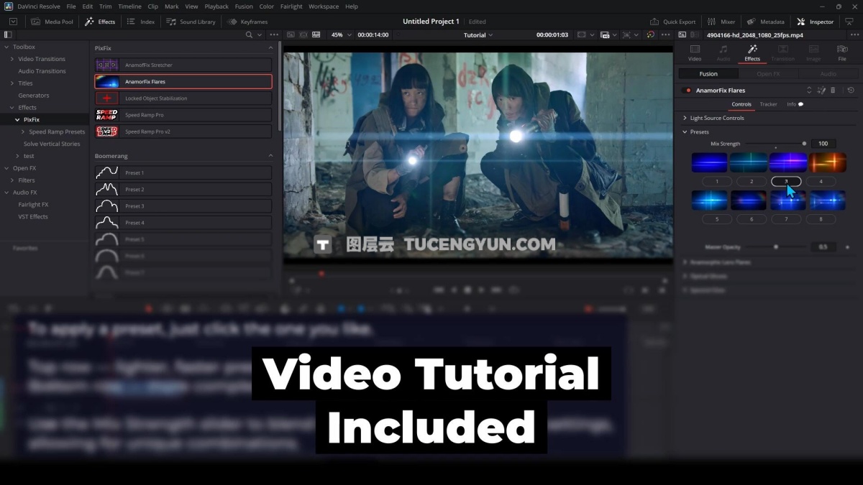Click the Fusion effects sub-tab button
This screenshot has height=485, width=863.
708,73
